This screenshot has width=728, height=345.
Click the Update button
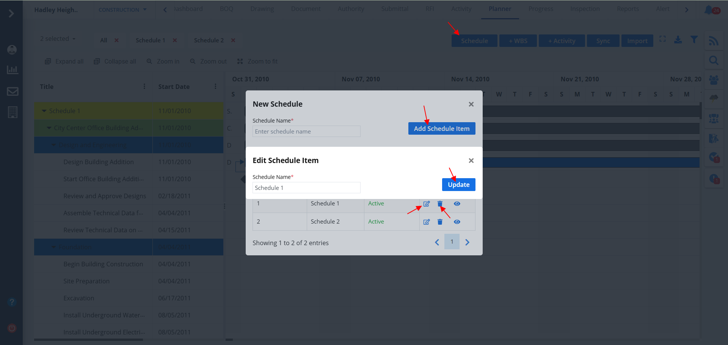pos(458,185)
